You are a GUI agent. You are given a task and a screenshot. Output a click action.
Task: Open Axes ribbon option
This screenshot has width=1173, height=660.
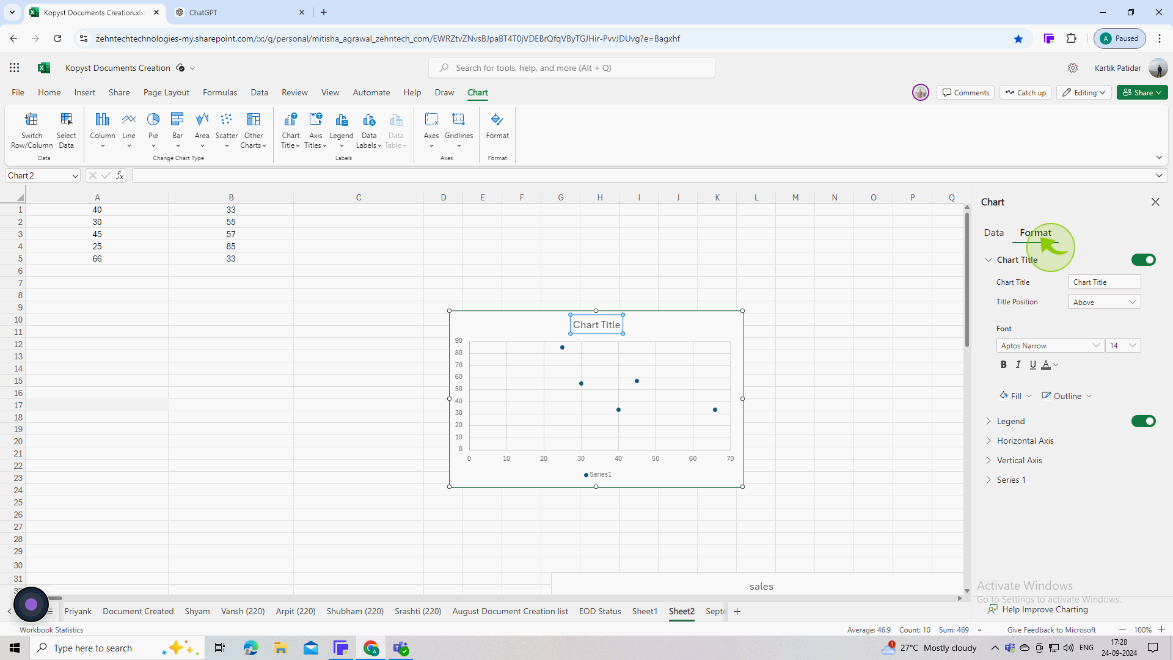click(431, 130)
